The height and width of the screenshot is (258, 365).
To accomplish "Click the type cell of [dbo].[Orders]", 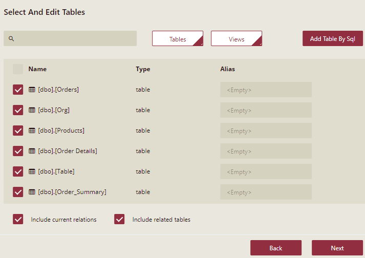I will 143,90.
